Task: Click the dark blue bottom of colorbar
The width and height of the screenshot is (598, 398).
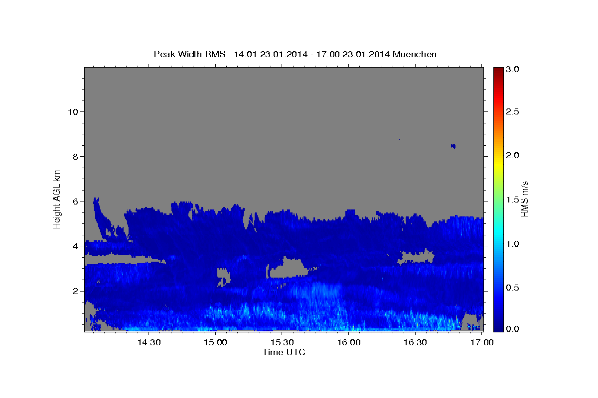Action: 498,327
